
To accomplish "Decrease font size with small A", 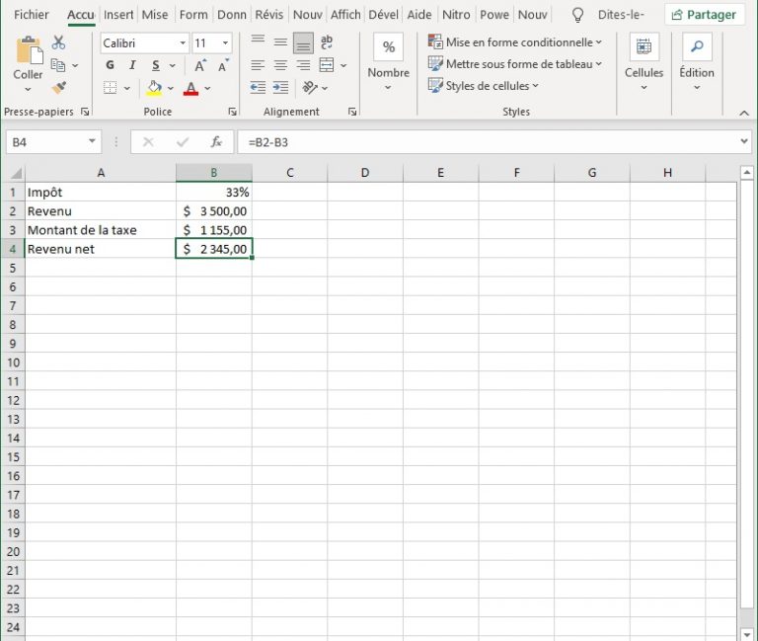I will (223, 65).
